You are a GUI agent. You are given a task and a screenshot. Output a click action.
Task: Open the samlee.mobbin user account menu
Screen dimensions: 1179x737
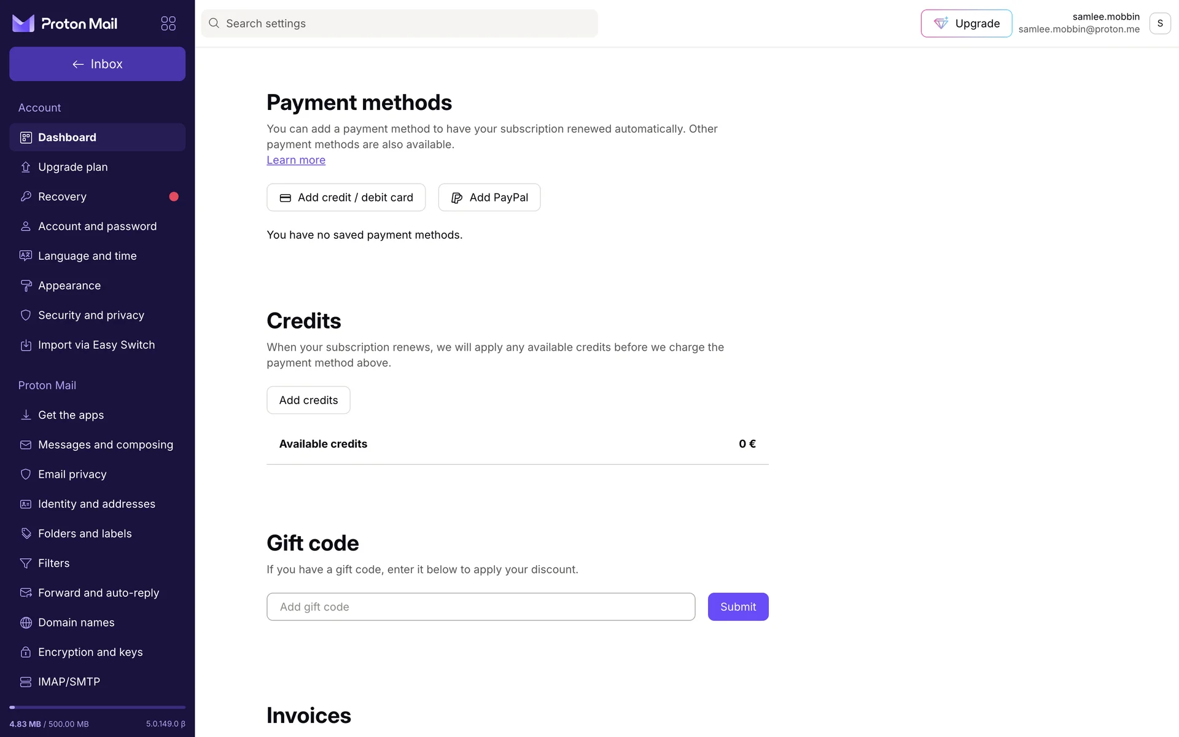[x=1159, y=23]
